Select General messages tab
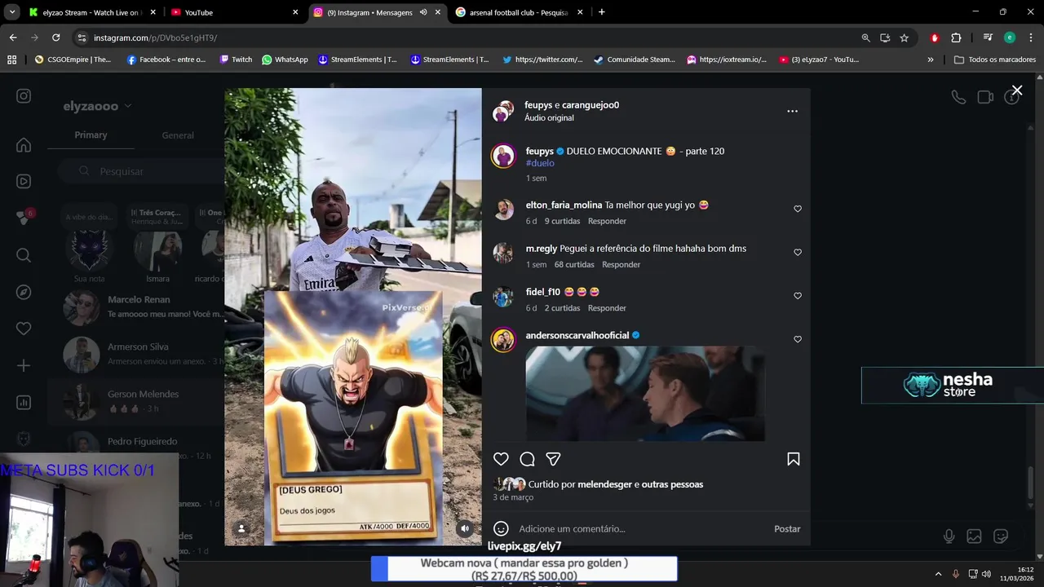This screenshot has height=587, width=1044. point(178,135)
